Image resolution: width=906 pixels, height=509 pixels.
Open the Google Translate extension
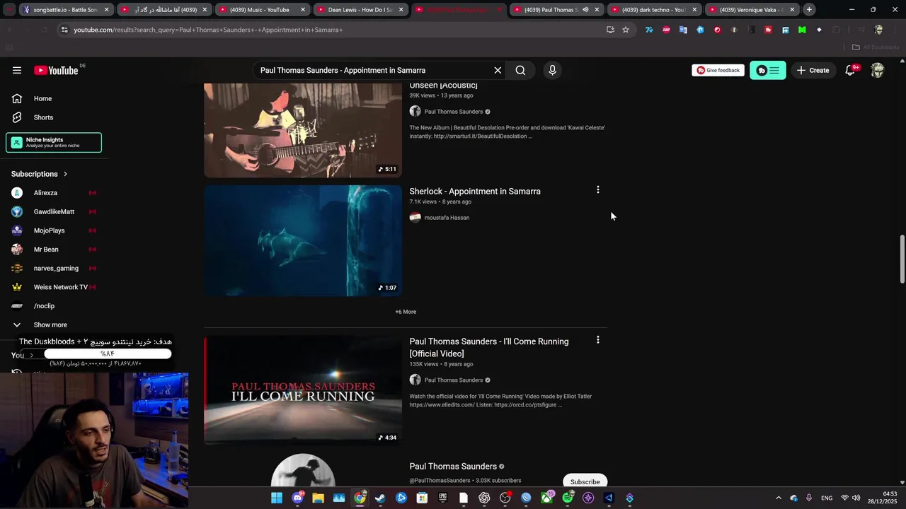click(x=683, y=30)
